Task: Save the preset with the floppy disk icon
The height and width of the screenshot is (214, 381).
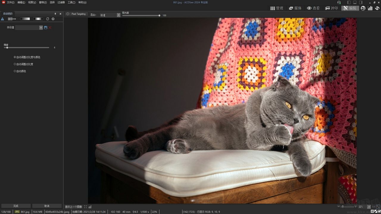Action: click(x=46, y=27)
